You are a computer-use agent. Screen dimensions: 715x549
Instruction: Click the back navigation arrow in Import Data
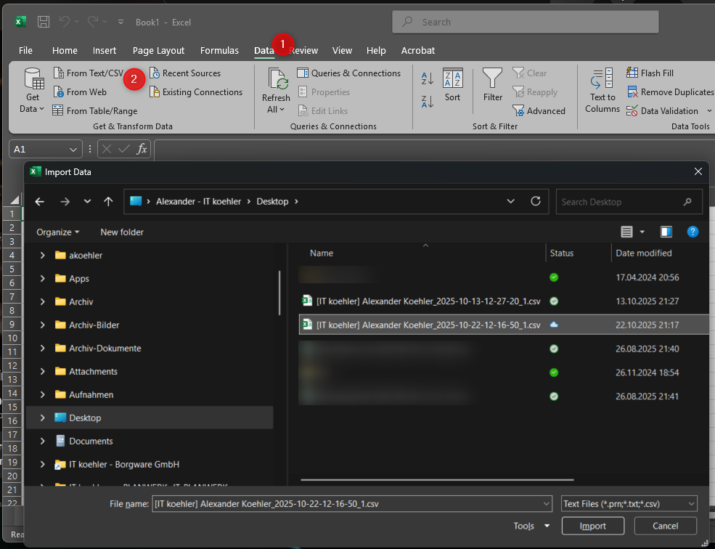point(40,202)
